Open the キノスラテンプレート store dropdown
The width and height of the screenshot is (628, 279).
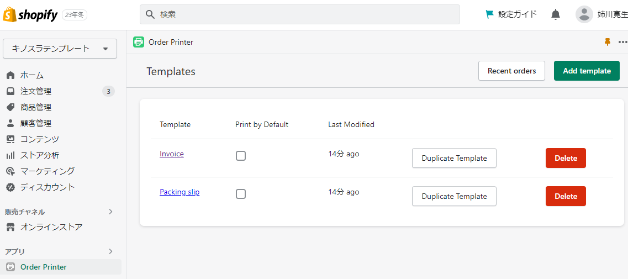pos(60,49)
